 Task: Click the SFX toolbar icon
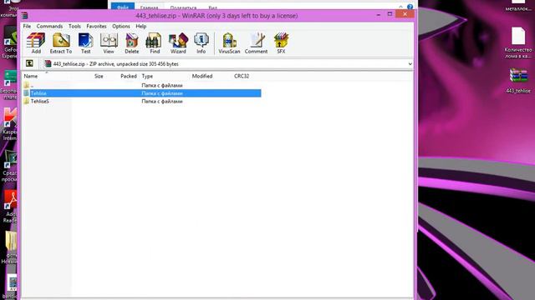(281, 43)
